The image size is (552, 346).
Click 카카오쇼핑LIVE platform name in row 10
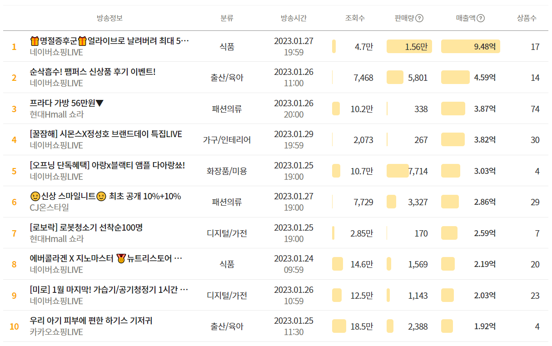click(56, 332)
